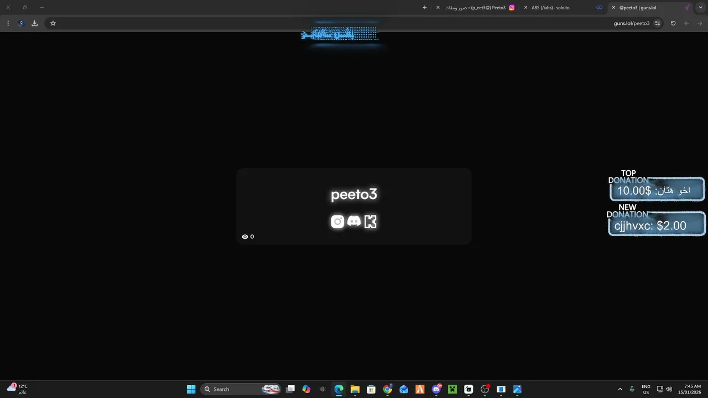Open the namemc icon beside the Discord icon
Image resolution: width=708 pixels, height=398 pixels.
pos(371,222)
